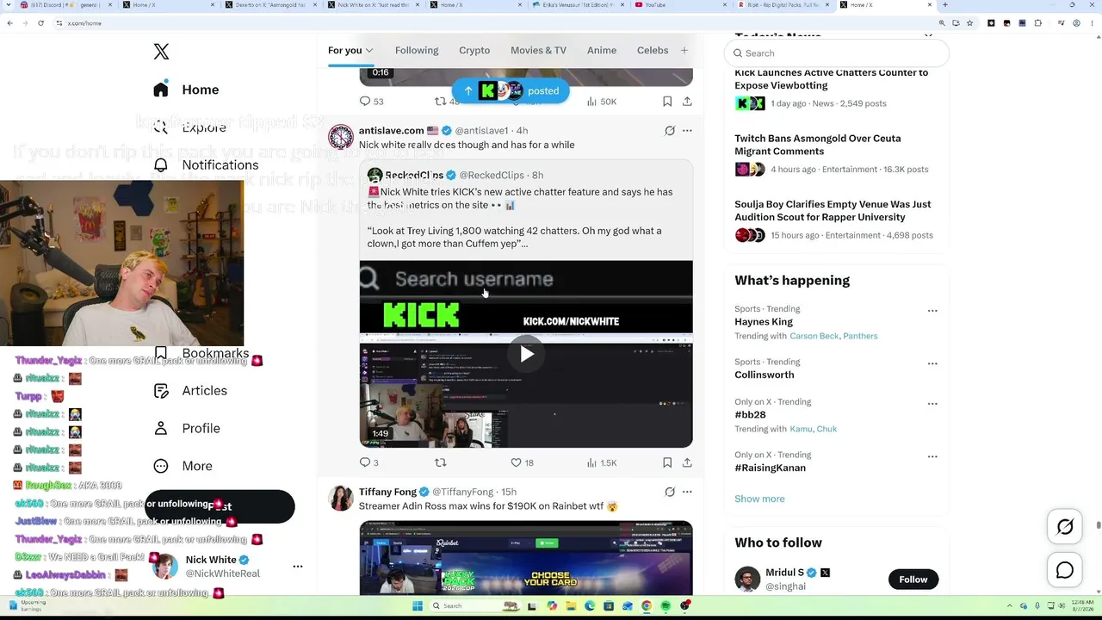Open File Explorer from the taskbar
The width and height of the screenshot is (1102, 620).
click(x=571, y=606)
